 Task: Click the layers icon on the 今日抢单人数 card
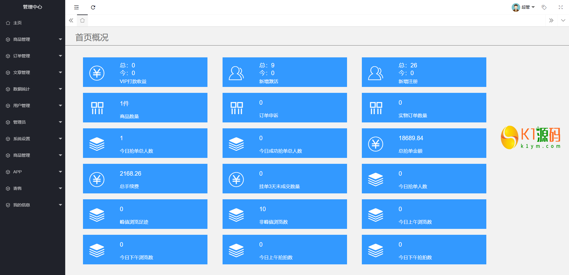375,179
